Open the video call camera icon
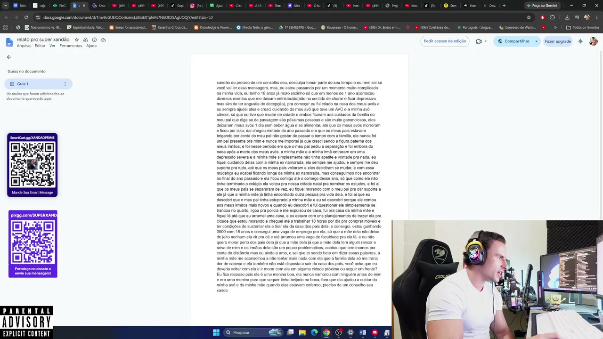 tap(479, 41)
